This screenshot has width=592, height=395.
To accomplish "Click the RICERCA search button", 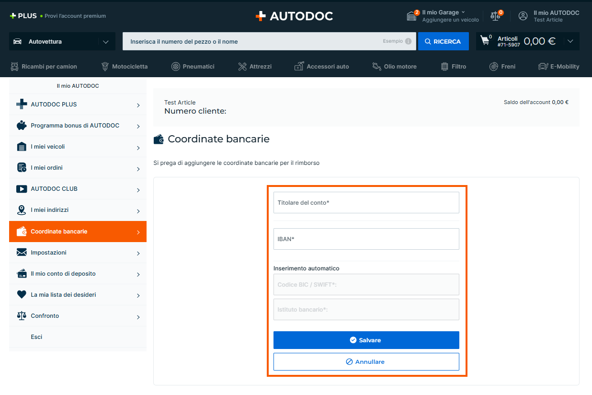I will [443, 42].
